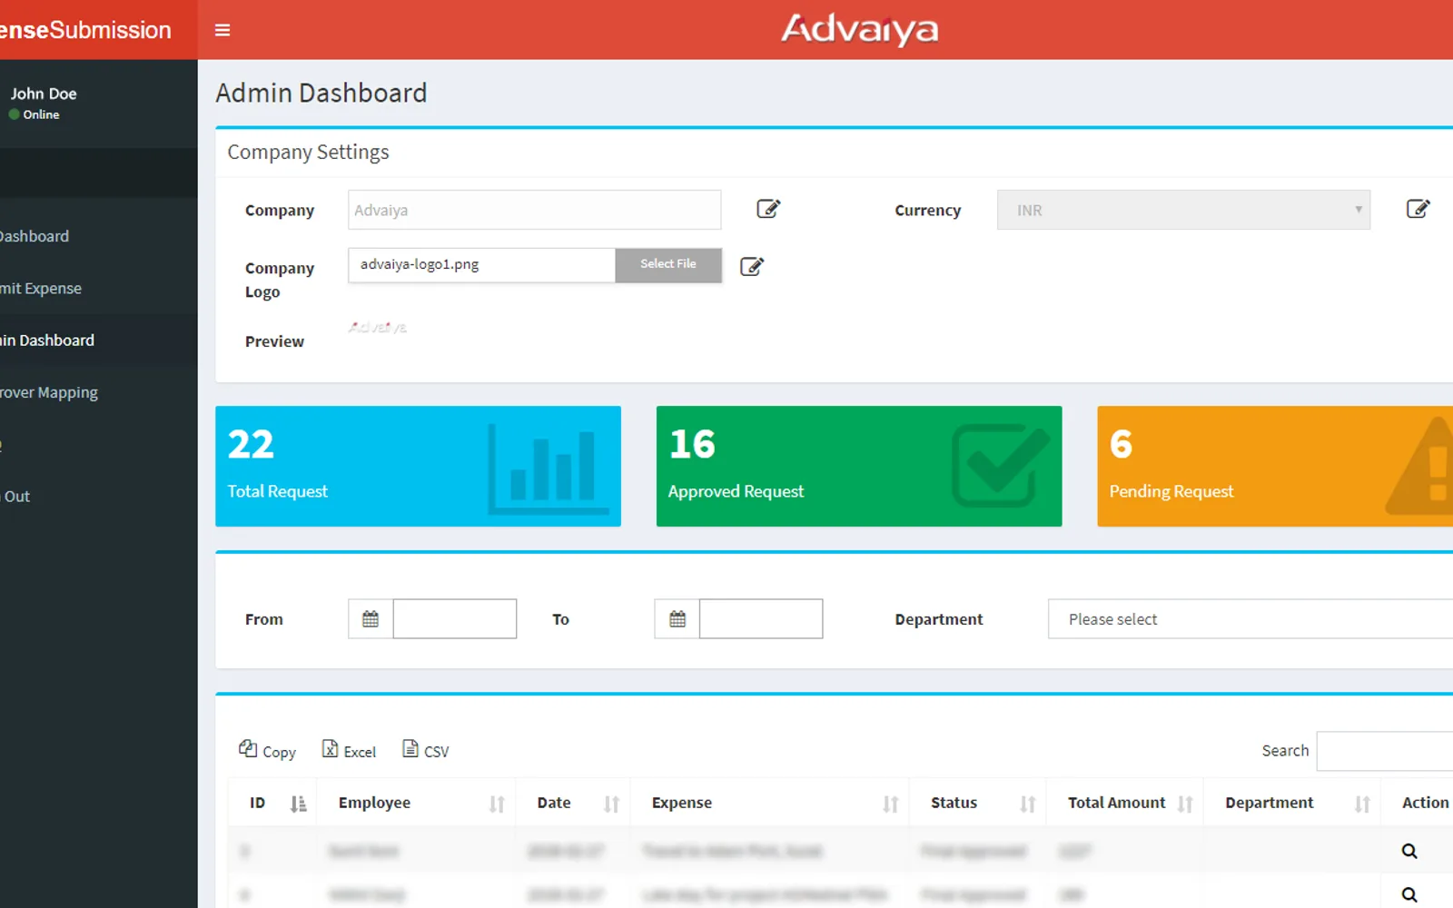The width and height of the screenshot is (1453, 908).
Task: Go to Submit Expense in sidebar
Action: (41, 288)
